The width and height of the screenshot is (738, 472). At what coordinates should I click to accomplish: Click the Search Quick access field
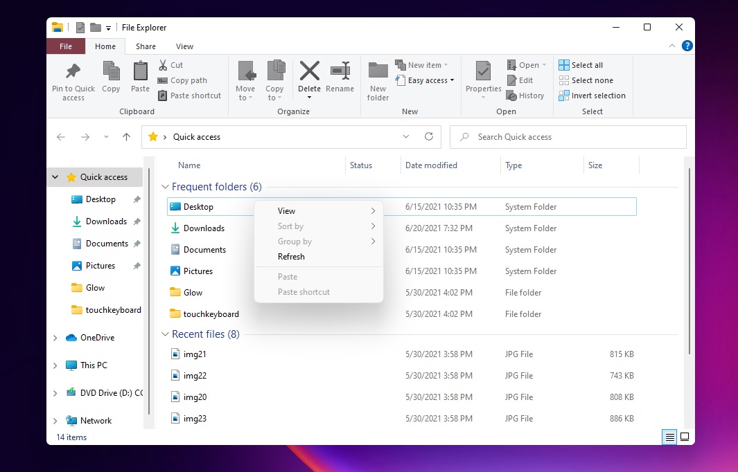568,137
